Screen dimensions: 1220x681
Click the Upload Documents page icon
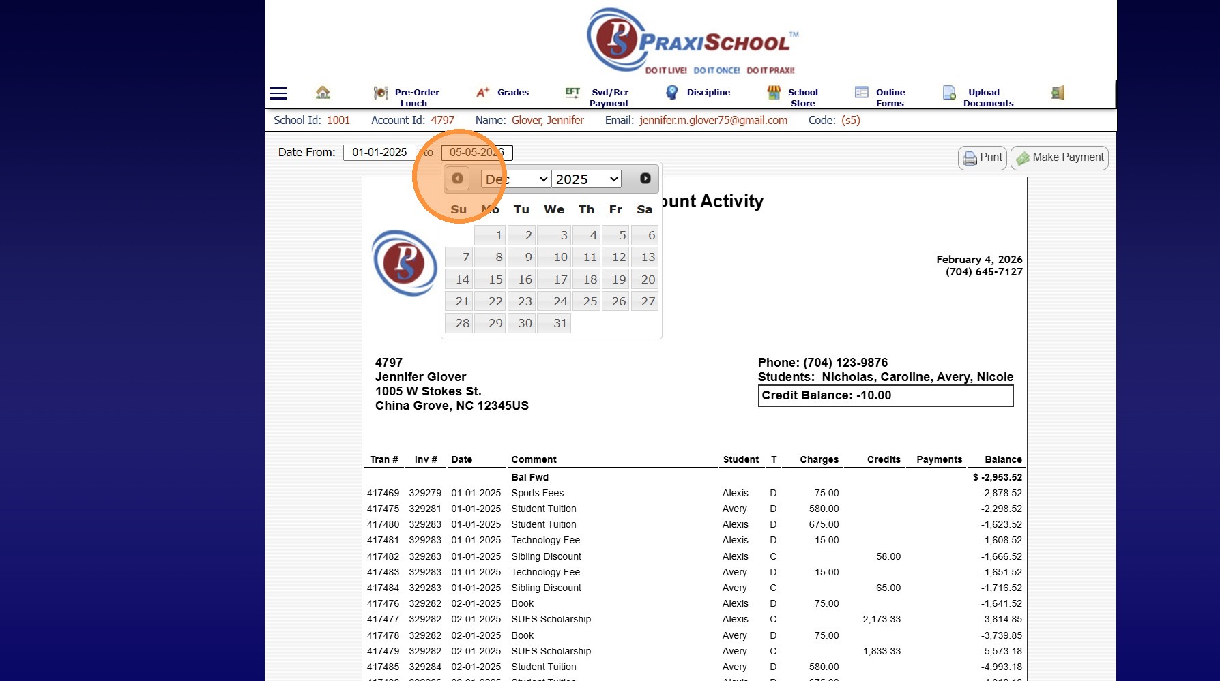coord(949,92)
